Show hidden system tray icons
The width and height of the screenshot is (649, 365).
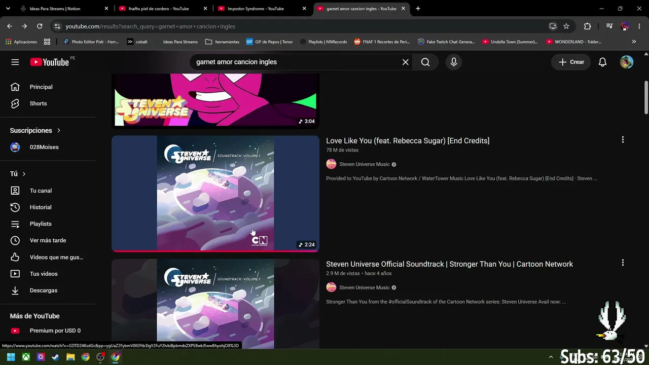550,357
